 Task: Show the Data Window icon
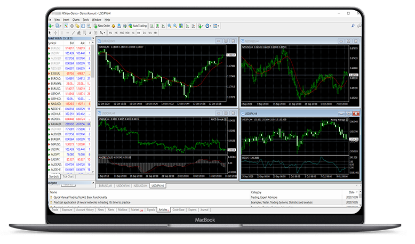71,26
